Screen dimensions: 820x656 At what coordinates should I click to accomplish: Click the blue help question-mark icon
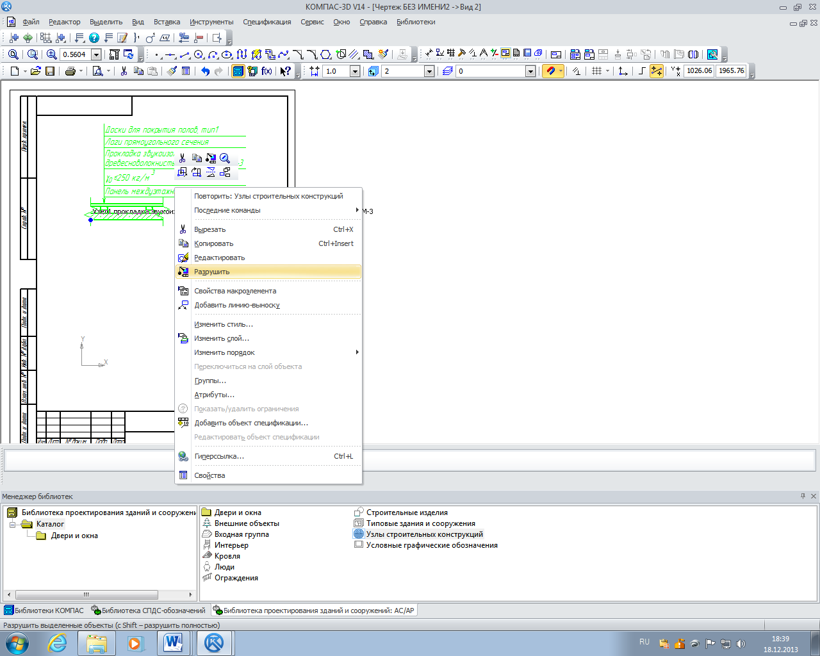point(94,38)
